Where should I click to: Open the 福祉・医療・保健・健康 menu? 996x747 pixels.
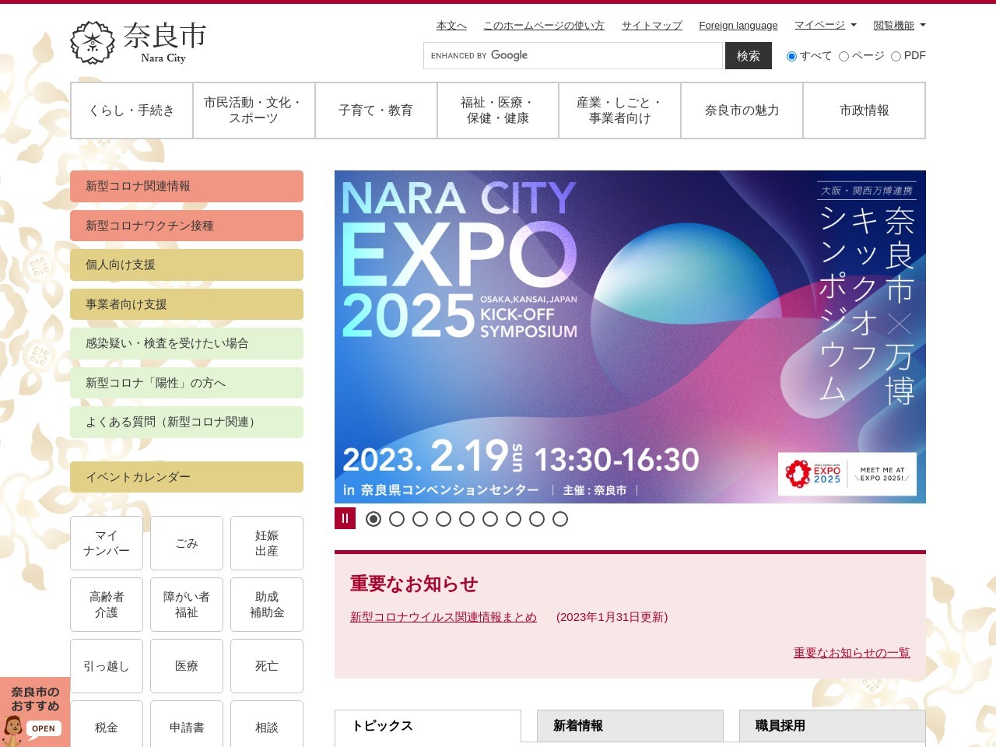click(x=498, y=110)
